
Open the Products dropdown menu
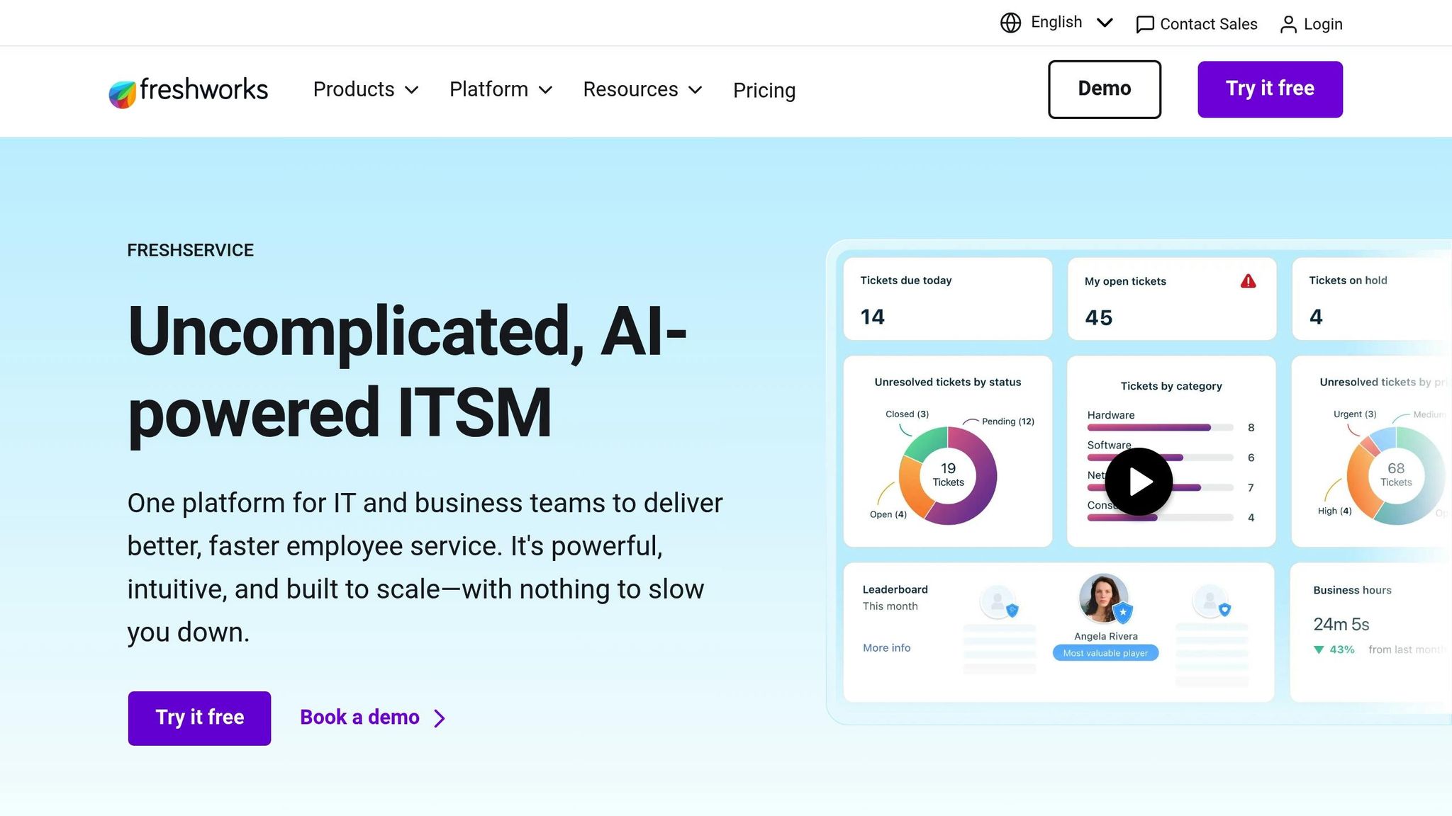[366, 90]
